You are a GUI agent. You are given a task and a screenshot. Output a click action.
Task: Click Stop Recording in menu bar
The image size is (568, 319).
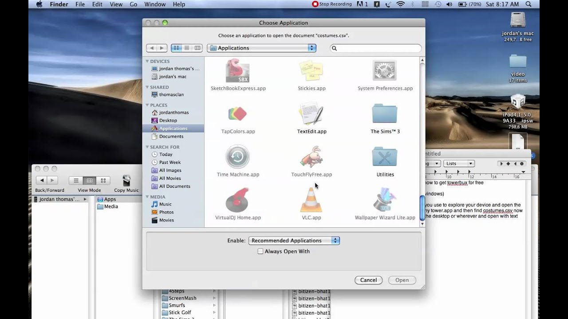coord(332,4)
